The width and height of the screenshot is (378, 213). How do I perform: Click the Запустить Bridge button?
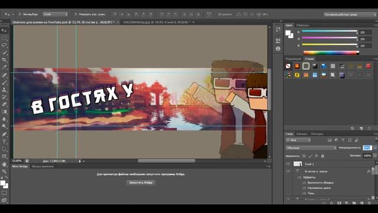(x=141, y=183)
